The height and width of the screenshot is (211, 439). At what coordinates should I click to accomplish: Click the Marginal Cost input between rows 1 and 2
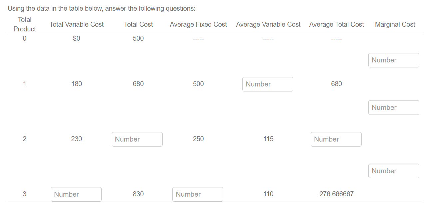click(394, 107)
